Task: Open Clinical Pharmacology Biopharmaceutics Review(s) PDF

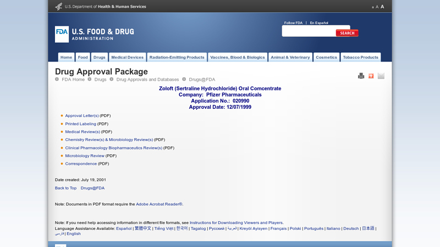Action: pos(114,148)
